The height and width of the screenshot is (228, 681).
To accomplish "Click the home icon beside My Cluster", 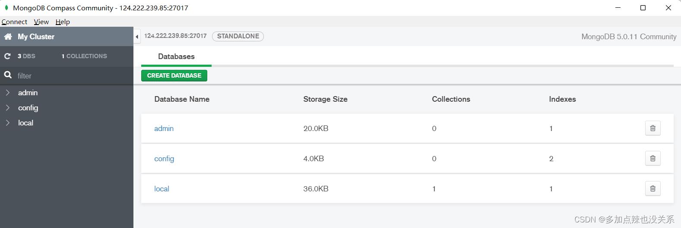I will pos(8,37).
